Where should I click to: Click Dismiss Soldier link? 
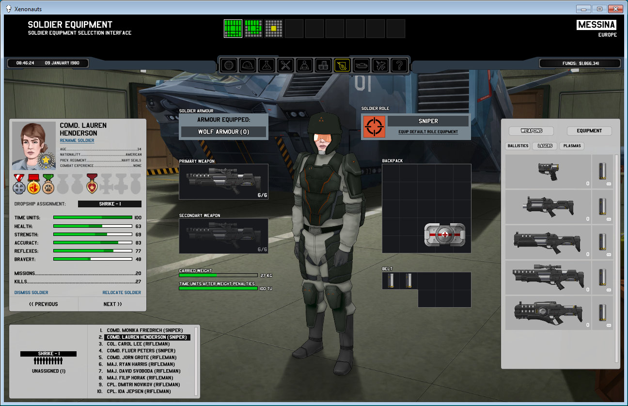pyautogui.click(x=31, y=293)
